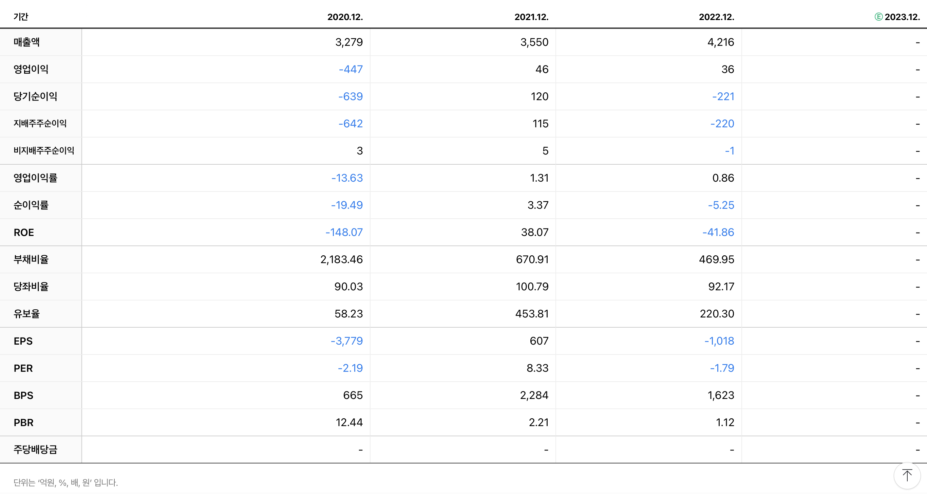Select the 2020.12. column header

coord(345,17)
